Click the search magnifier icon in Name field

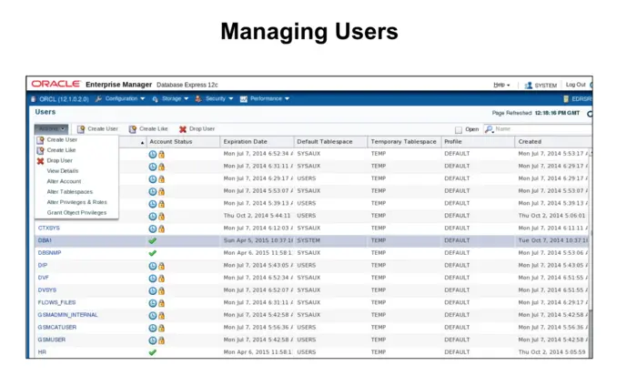point(490,129)
